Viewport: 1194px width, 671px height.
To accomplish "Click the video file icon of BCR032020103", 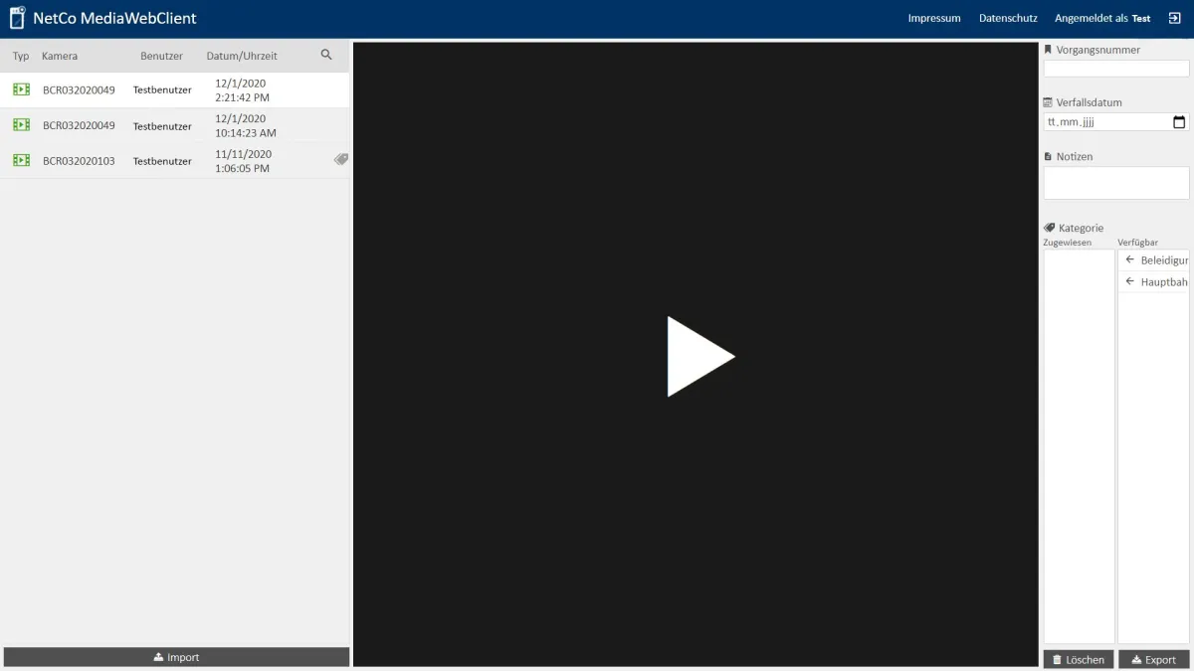I will point(21,160).
